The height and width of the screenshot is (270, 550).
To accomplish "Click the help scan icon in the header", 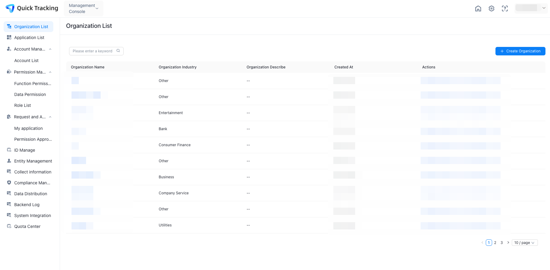I will tap(505, 8).
